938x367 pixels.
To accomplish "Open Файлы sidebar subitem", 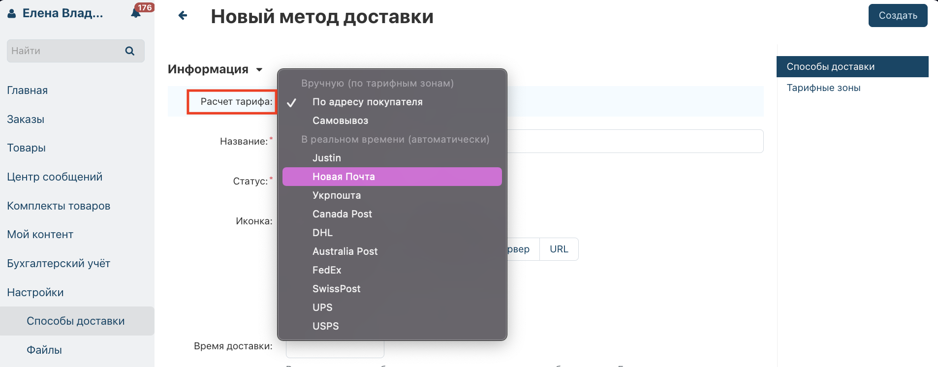I will [x=44, y=350].
